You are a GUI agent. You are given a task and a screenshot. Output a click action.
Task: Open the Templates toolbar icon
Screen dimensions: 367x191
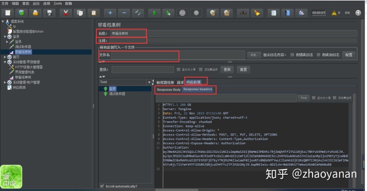tap(21, 13)
